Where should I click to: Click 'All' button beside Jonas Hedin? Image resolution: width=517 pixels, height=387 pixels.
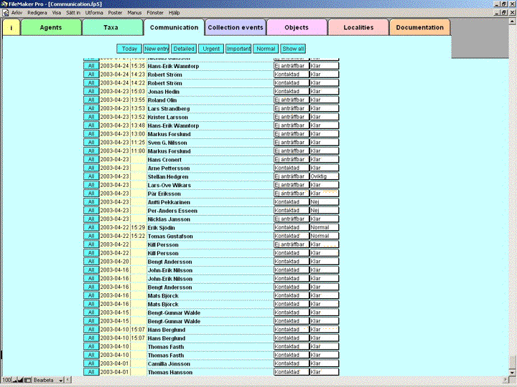91,92
